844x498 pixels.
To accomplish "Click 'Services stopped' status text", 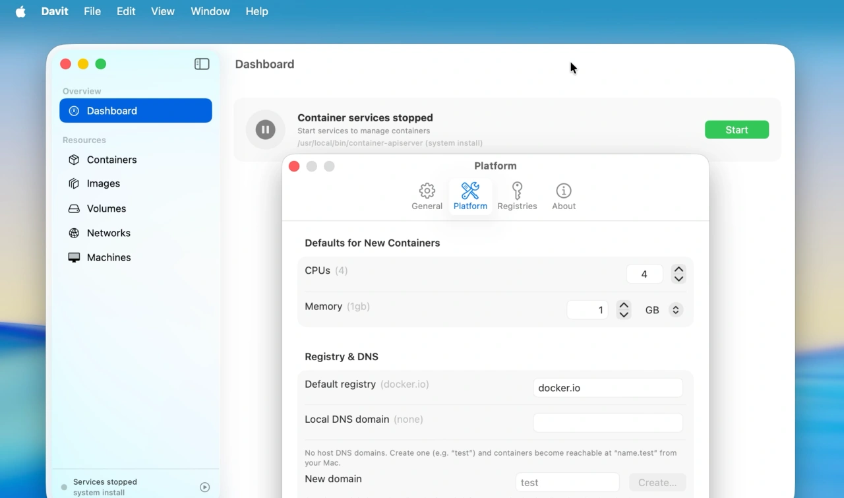I will coord(105,482).
